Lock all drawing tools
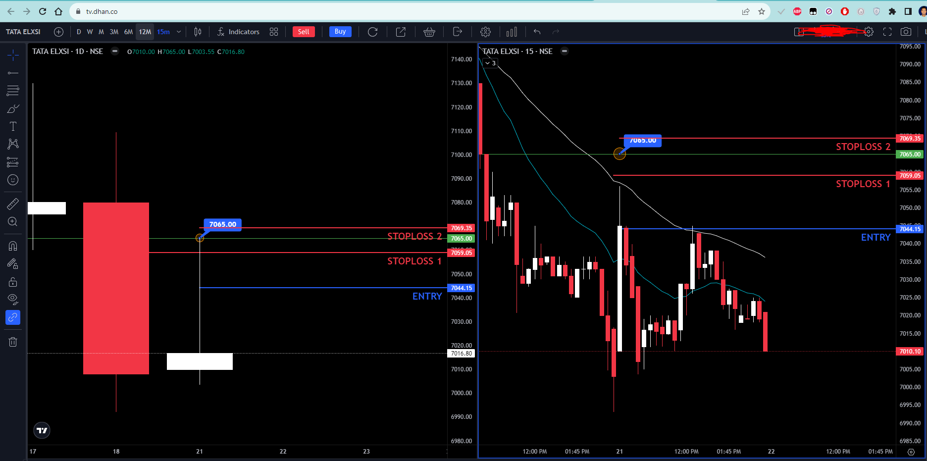The image size is (927, 461). point(13,282)
